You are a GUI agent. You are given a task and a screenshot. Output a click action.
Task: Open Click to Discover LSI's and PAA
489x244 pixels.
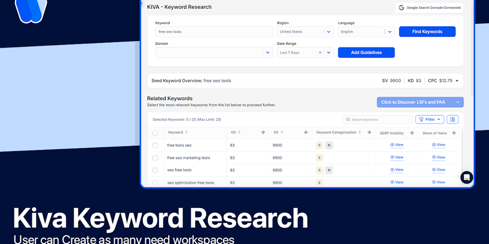(420, 102)
